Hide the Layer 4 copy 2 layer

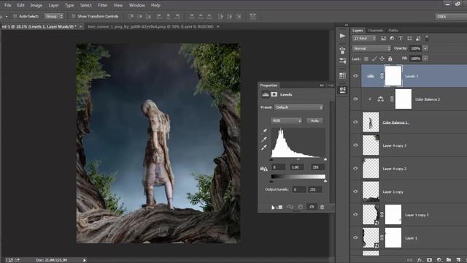(355, 168)
